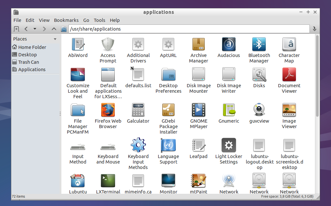Open the Edit menu
The height and width of the screenshot is (206, 331).
(30, 20)
